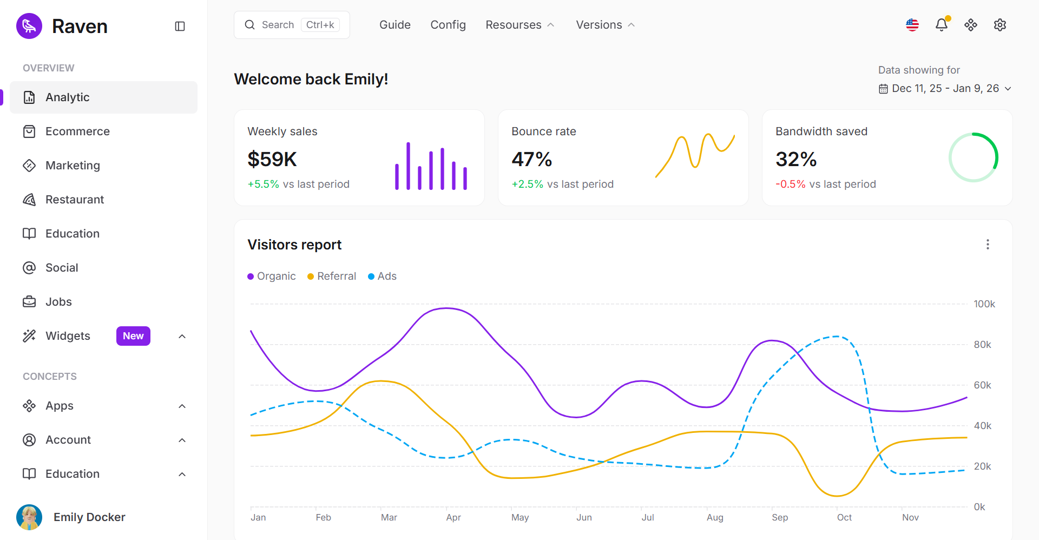Screen dimensions: 1039x540
Task: Toggle Referral series in chart legend
Action: click(x=332, y=276)
